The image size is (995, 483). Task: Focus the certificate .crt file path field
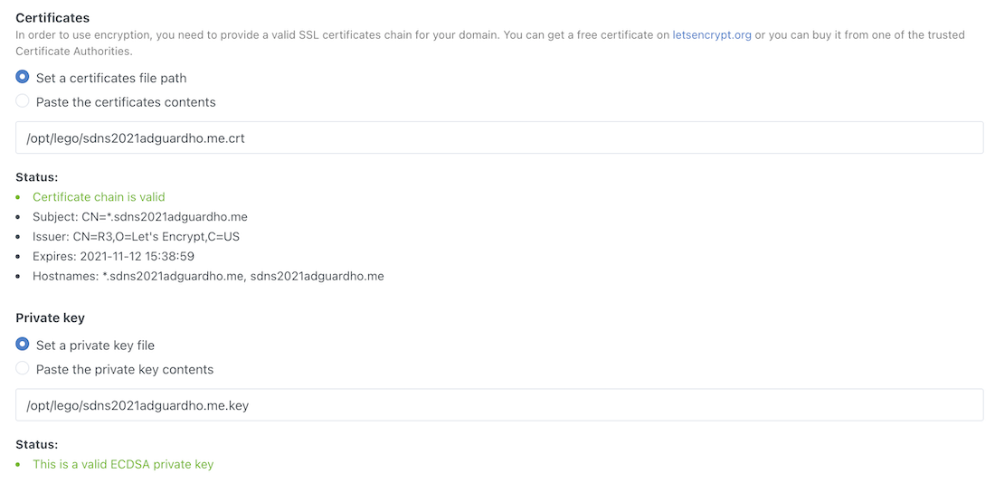pos(499,138)
